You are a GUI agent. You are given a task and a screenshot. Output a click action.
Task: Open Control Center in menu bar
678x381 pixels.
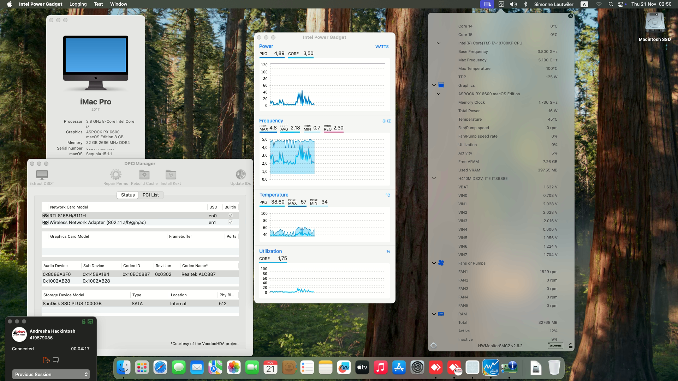coord(621,4)
